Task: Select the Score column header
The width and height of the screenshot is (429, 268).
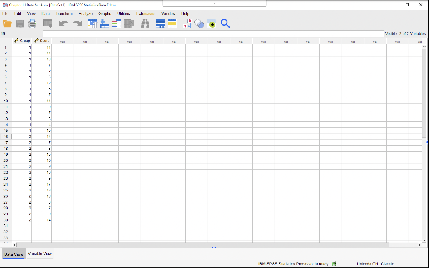Action: point(43,41)
